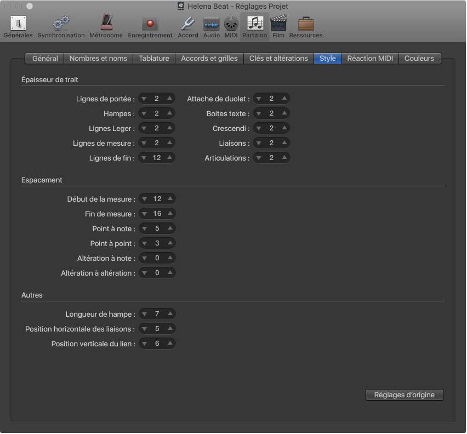
Task: Increase Position verticale du lien
Action: coord(170,344)
